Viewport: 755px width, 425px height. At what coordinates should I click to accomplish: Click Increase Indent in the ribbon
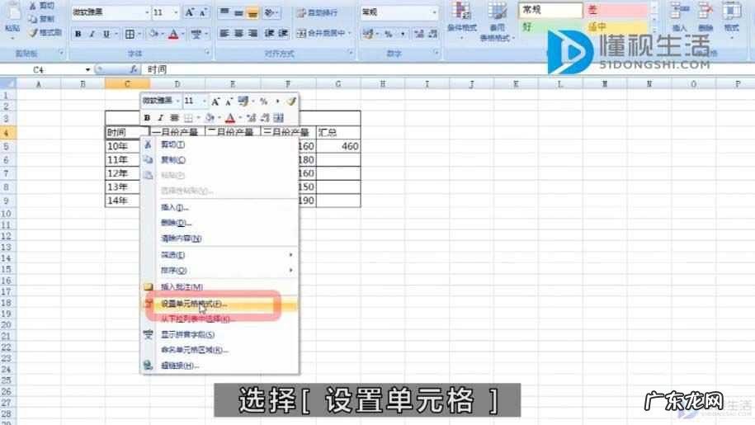[x=283, y=33]
